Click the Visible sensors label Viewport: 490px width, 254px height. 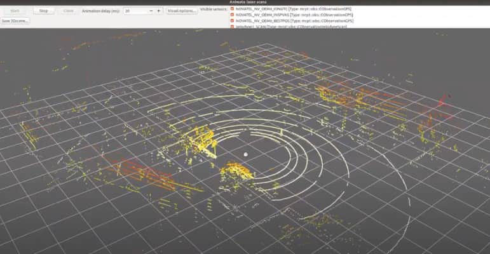point(212,10)
